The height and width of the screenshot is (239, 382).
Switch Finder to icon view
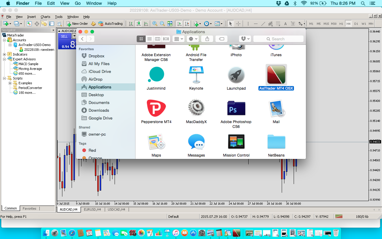(x=141, y=39)
